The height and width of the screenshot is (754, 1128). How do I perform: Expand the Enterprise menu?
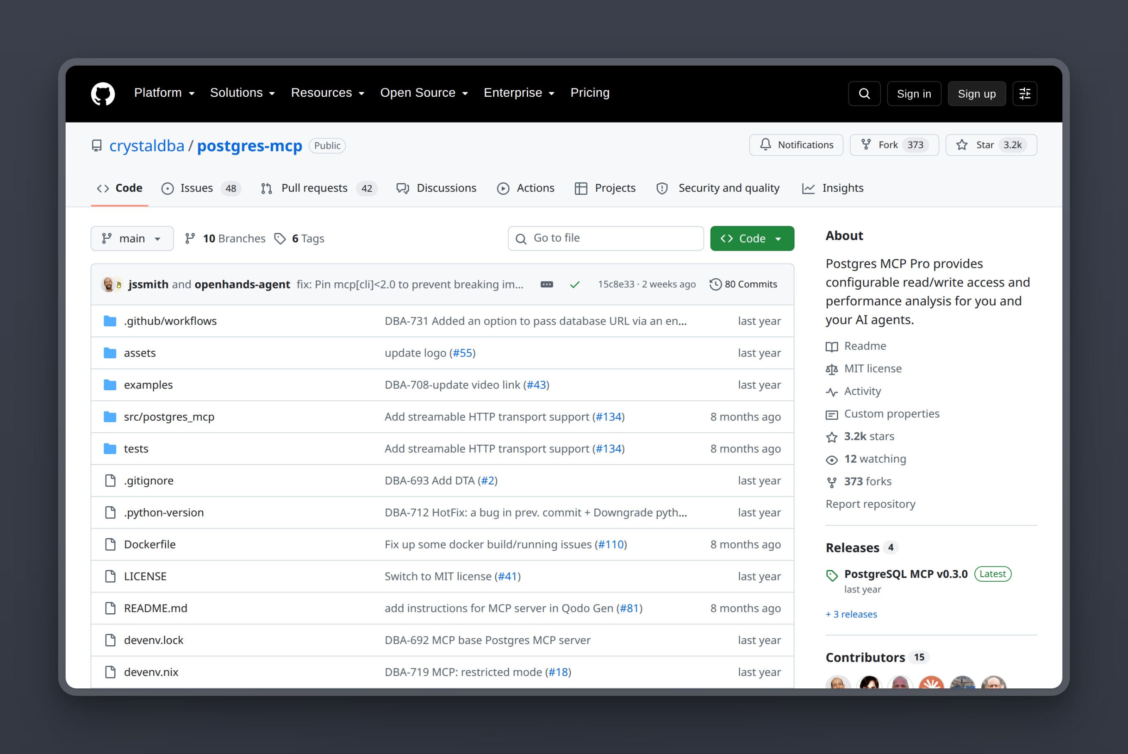[519, 93]
